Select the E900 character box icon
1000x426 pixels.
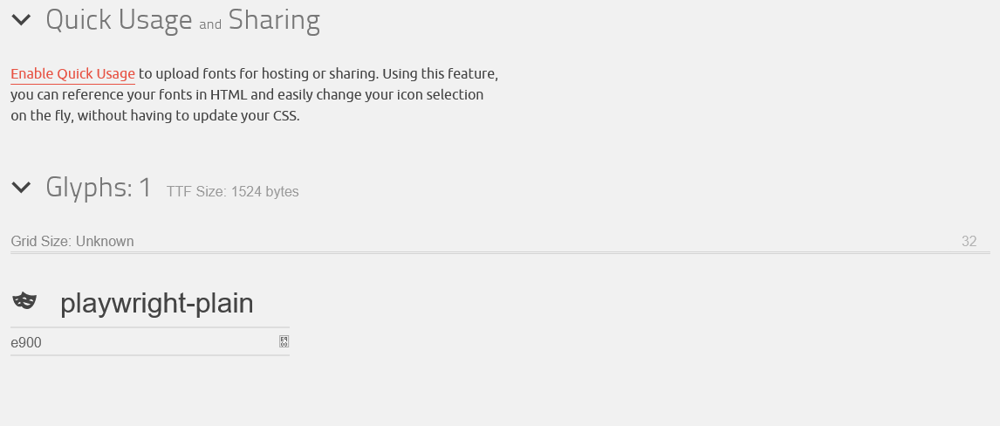[x=284, y=342]
